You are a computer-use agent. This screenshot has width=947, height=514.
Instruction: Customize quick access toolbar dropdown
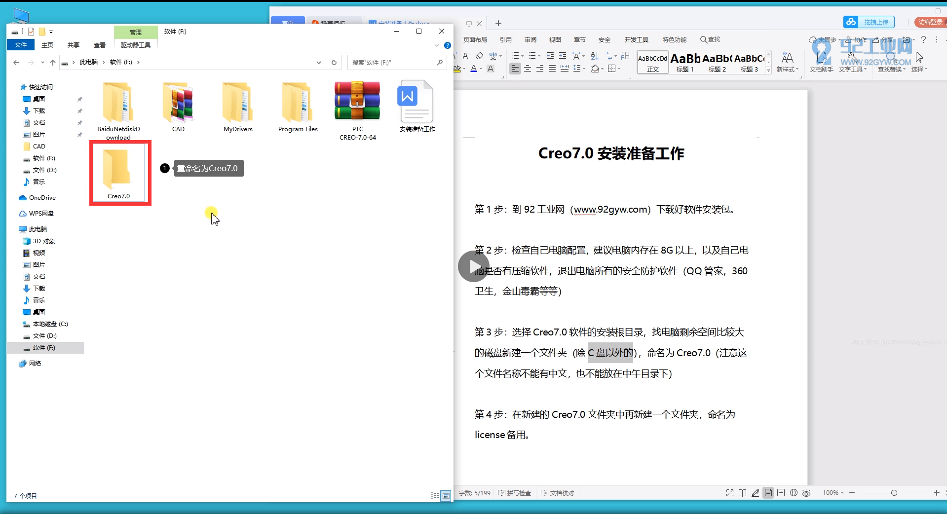tap(51, 32)
